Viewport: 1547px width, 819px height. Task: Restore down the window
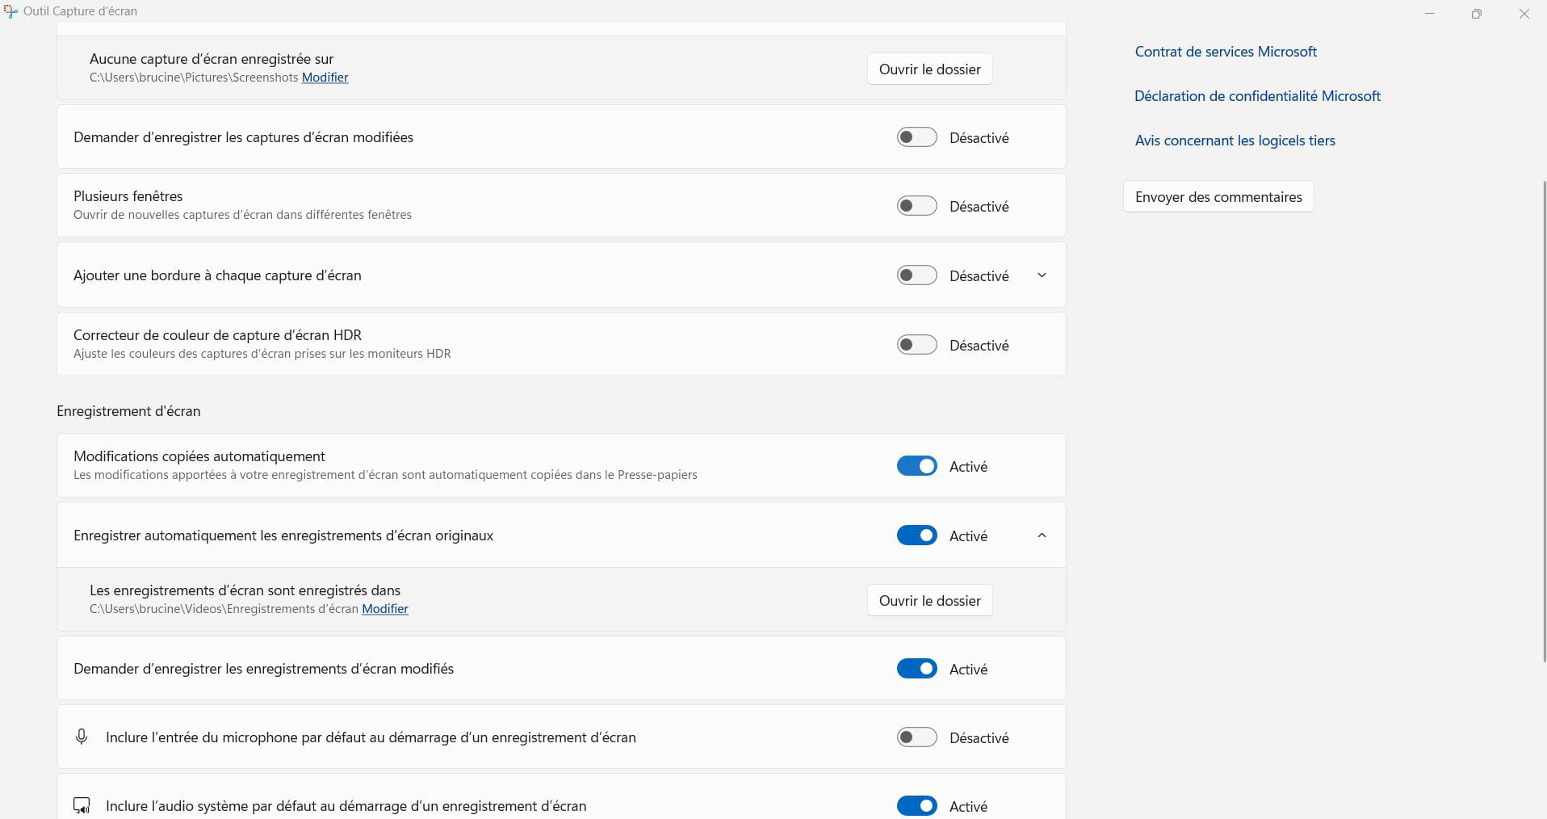(1476, 14)
